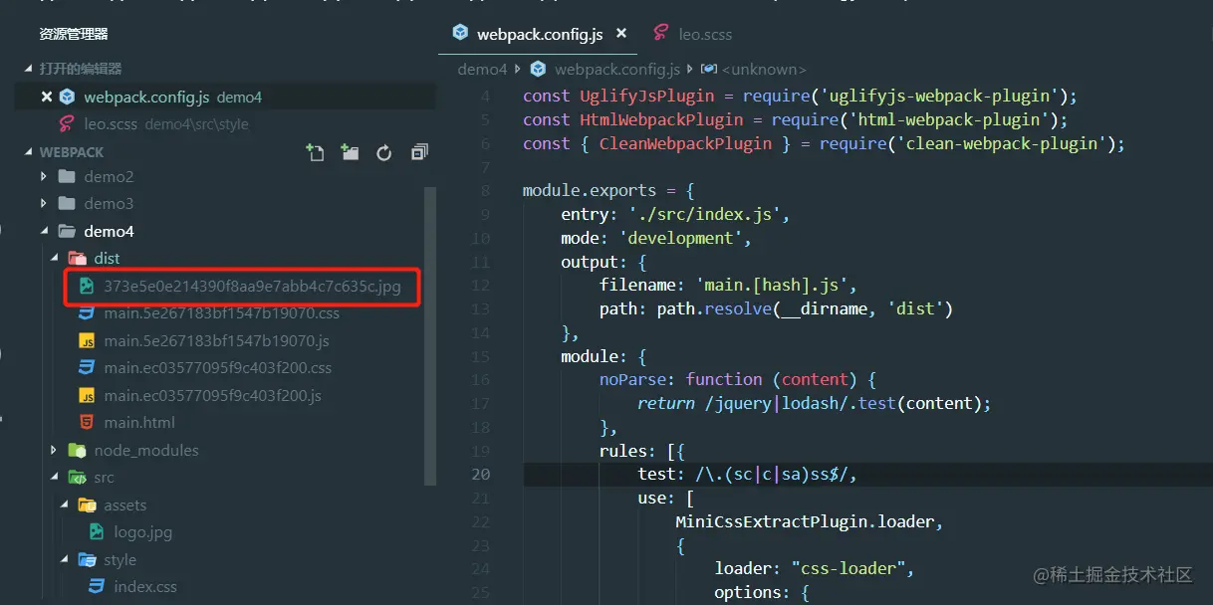Close the webpack.config.js editor tab
This screenshot has height=605, width=1213.
point(621,33)
